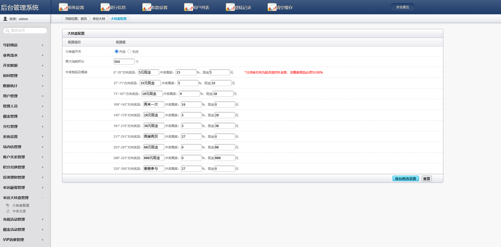The width and height of the screenshot is (501, 247).
Task: Select the 关闭 radio button
Action: 129,51
